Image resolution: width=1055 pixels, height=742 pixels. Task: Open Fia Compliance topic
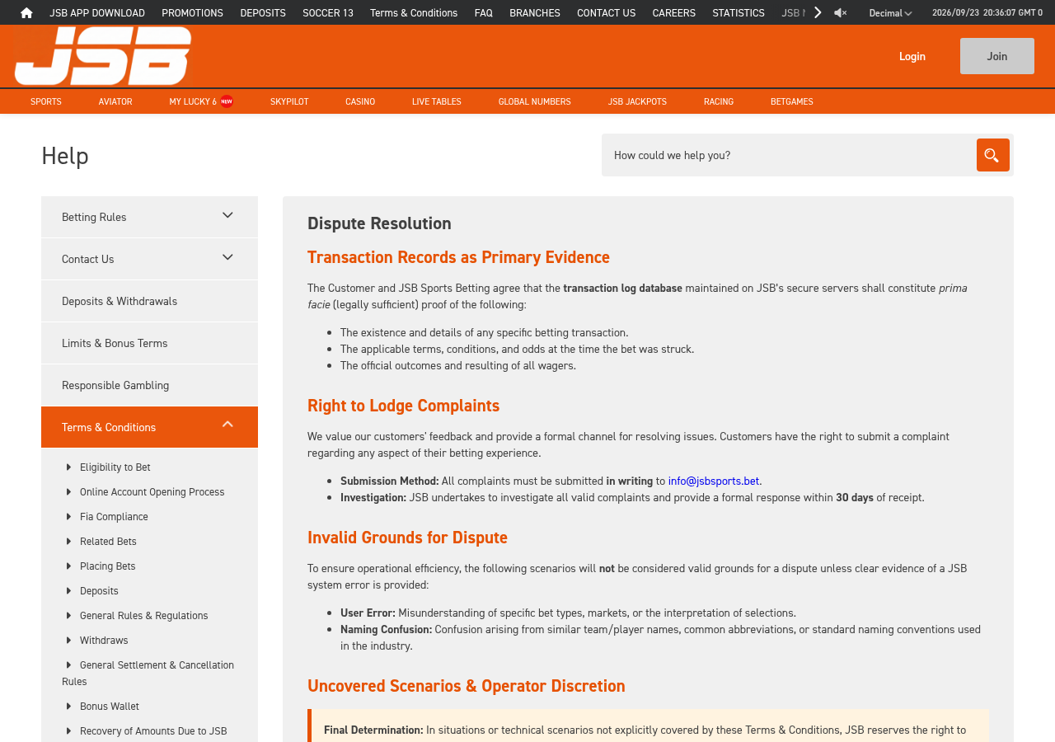(114, 516)
